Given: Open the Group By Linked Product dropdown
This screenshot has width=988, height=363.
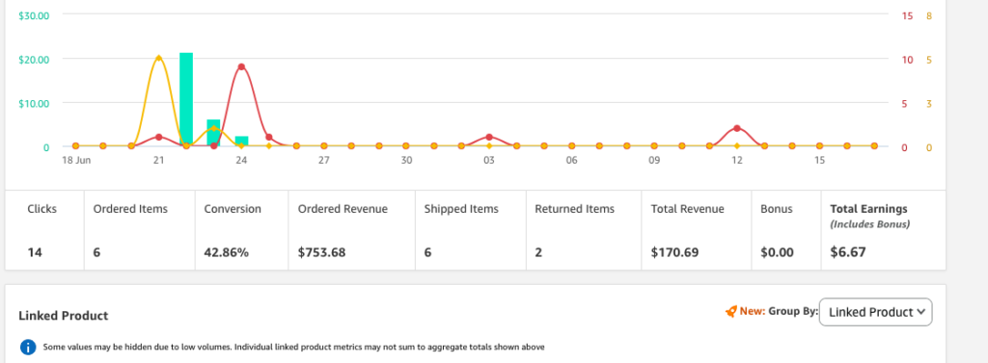Looking at the screenshot, I should (875, 312).
